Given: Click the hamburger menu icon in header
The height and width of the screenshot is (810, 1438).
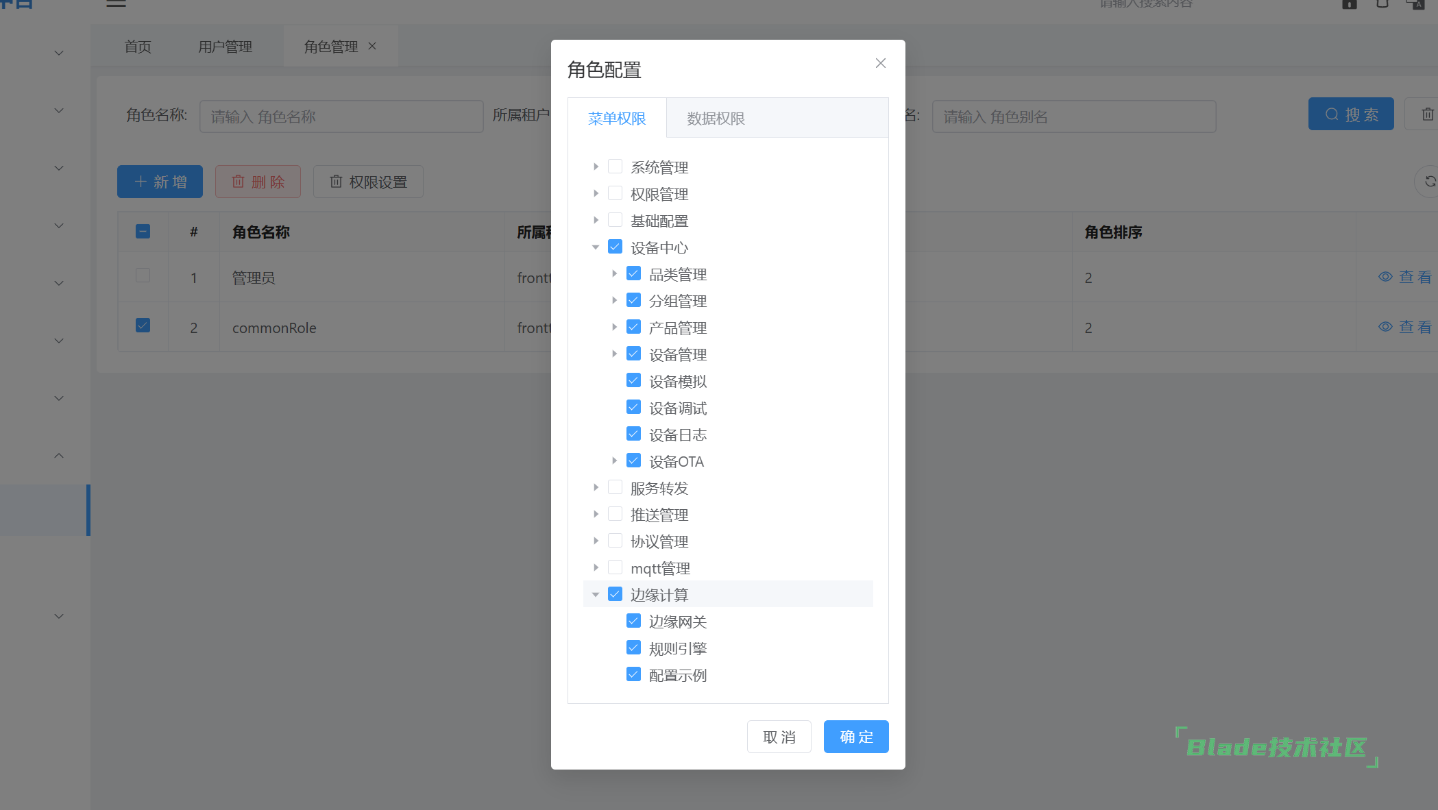Looking at the screenshot, I should pos(116,4).
